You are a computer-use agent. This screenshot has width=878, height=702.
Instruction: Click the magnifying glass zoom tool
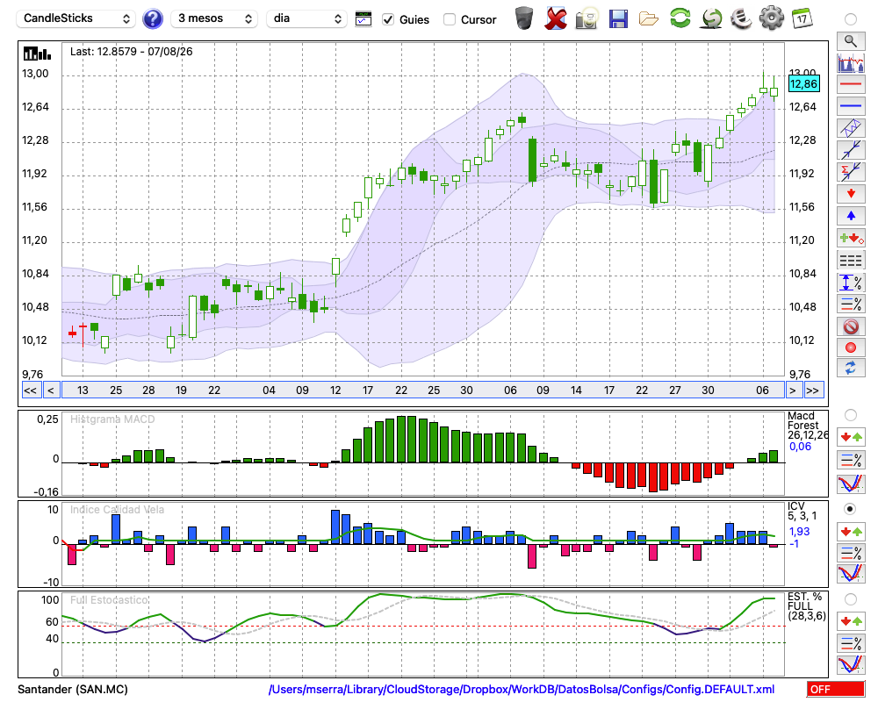(x=851, y=41)
